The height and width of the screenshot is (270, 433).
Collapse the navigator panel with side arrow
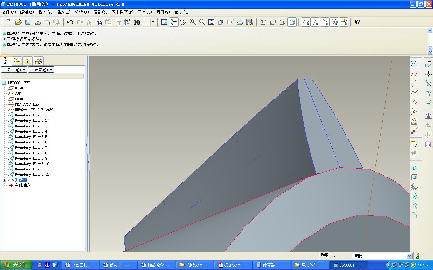(87, 145)
